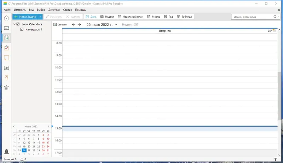Click the vertical scrollbar thumb

(279, 96)
